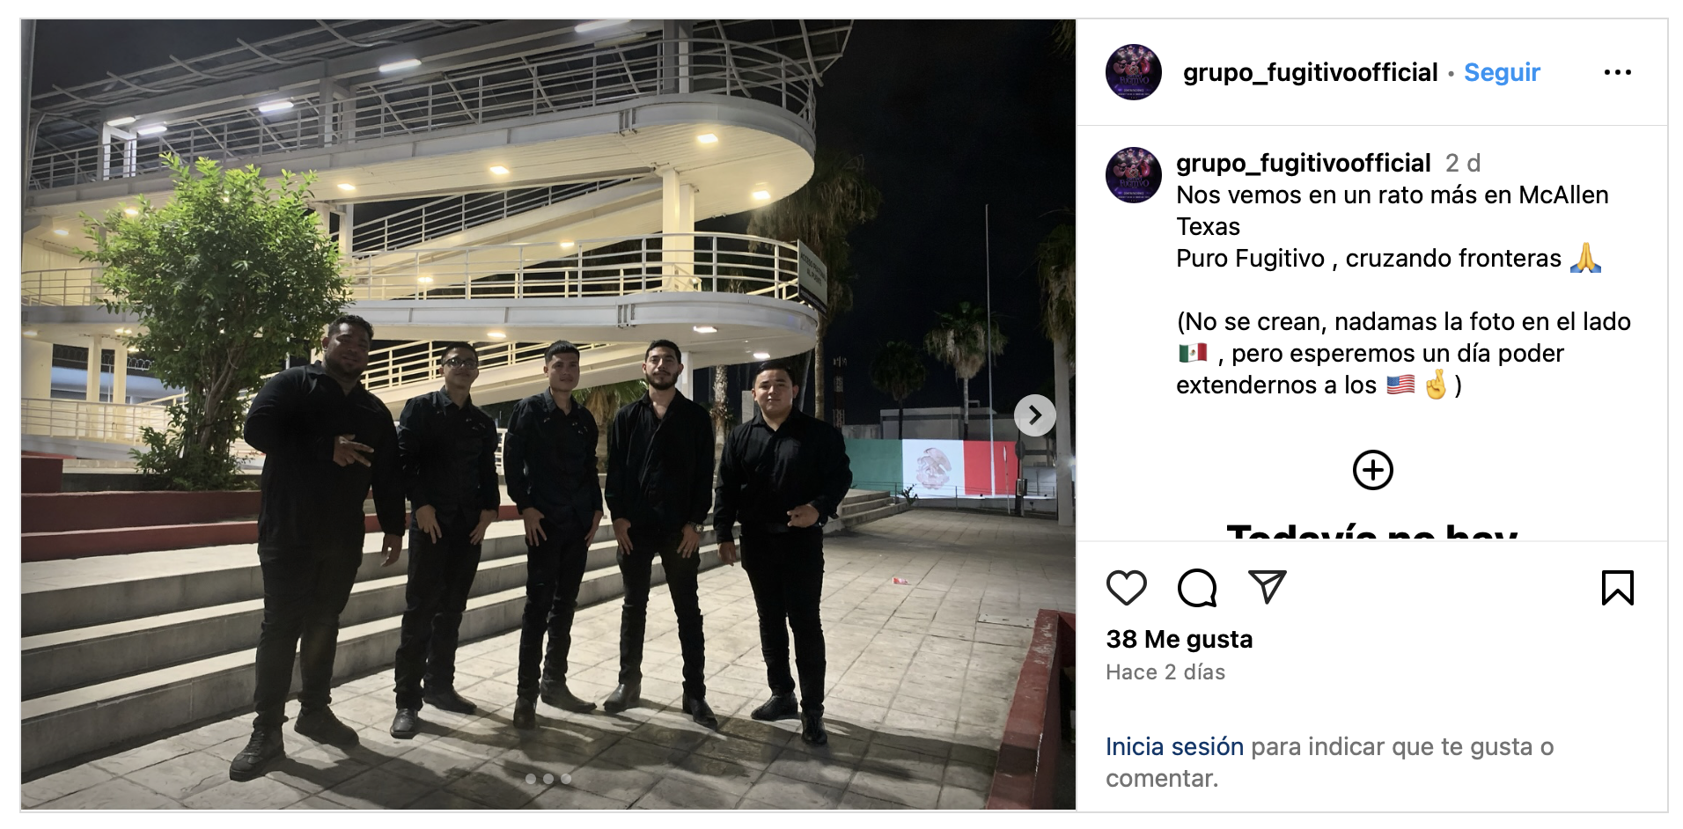Screen dimensions: 1683x829
Task: Click the group photo of five men
Action: tap(548, 414)
